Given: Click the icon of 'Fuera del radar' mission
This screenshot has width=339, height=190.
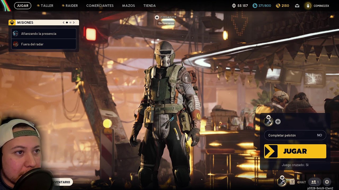Looking at the screenshot, I should (16, 44).
